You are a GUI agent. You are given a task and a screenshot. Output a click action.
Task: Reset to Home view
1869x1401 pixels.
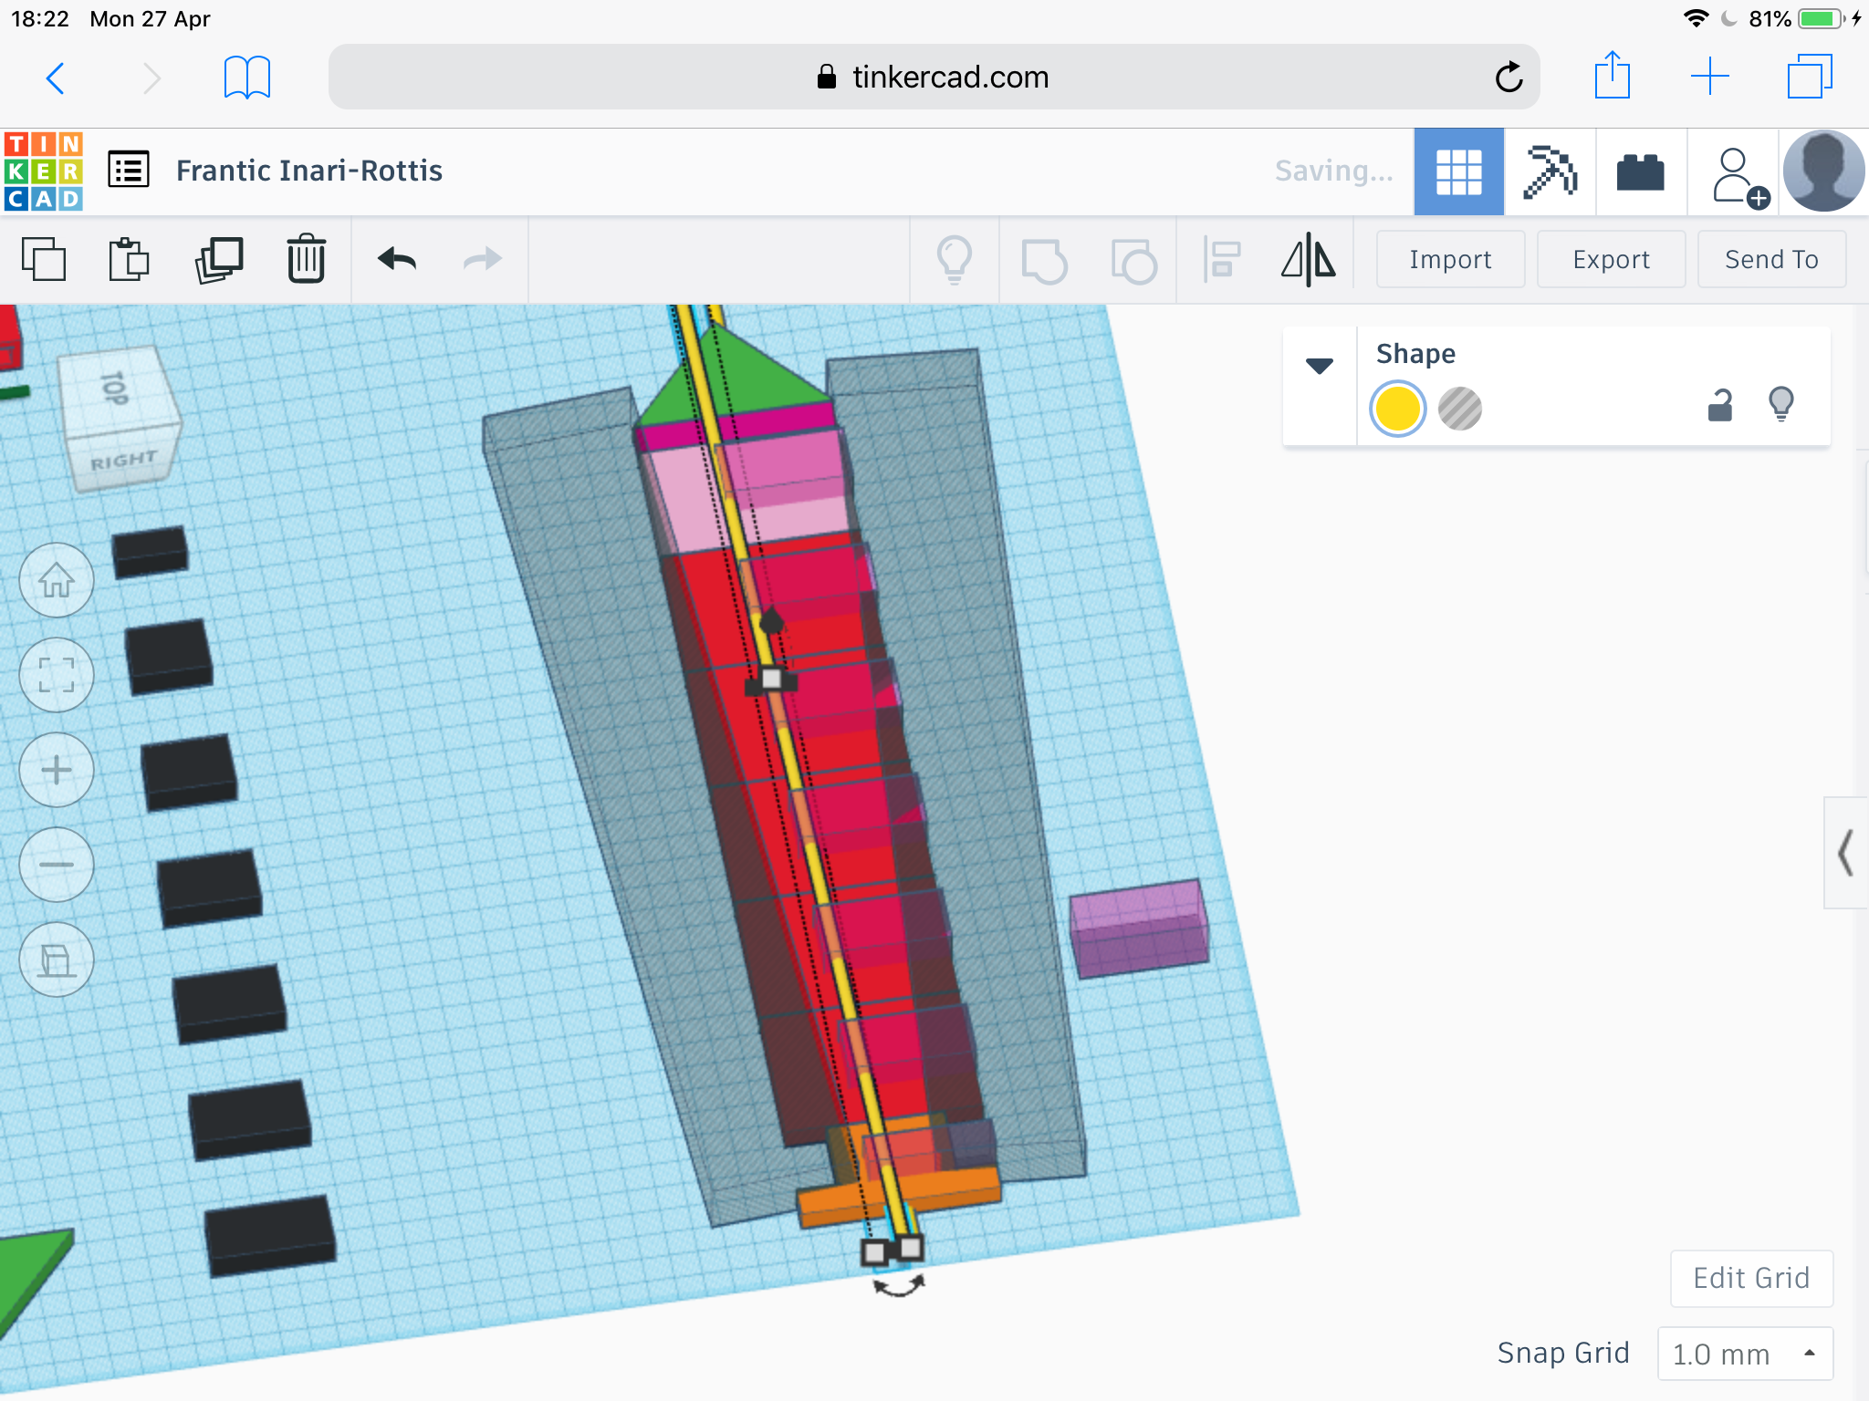[x=57, y=580]
